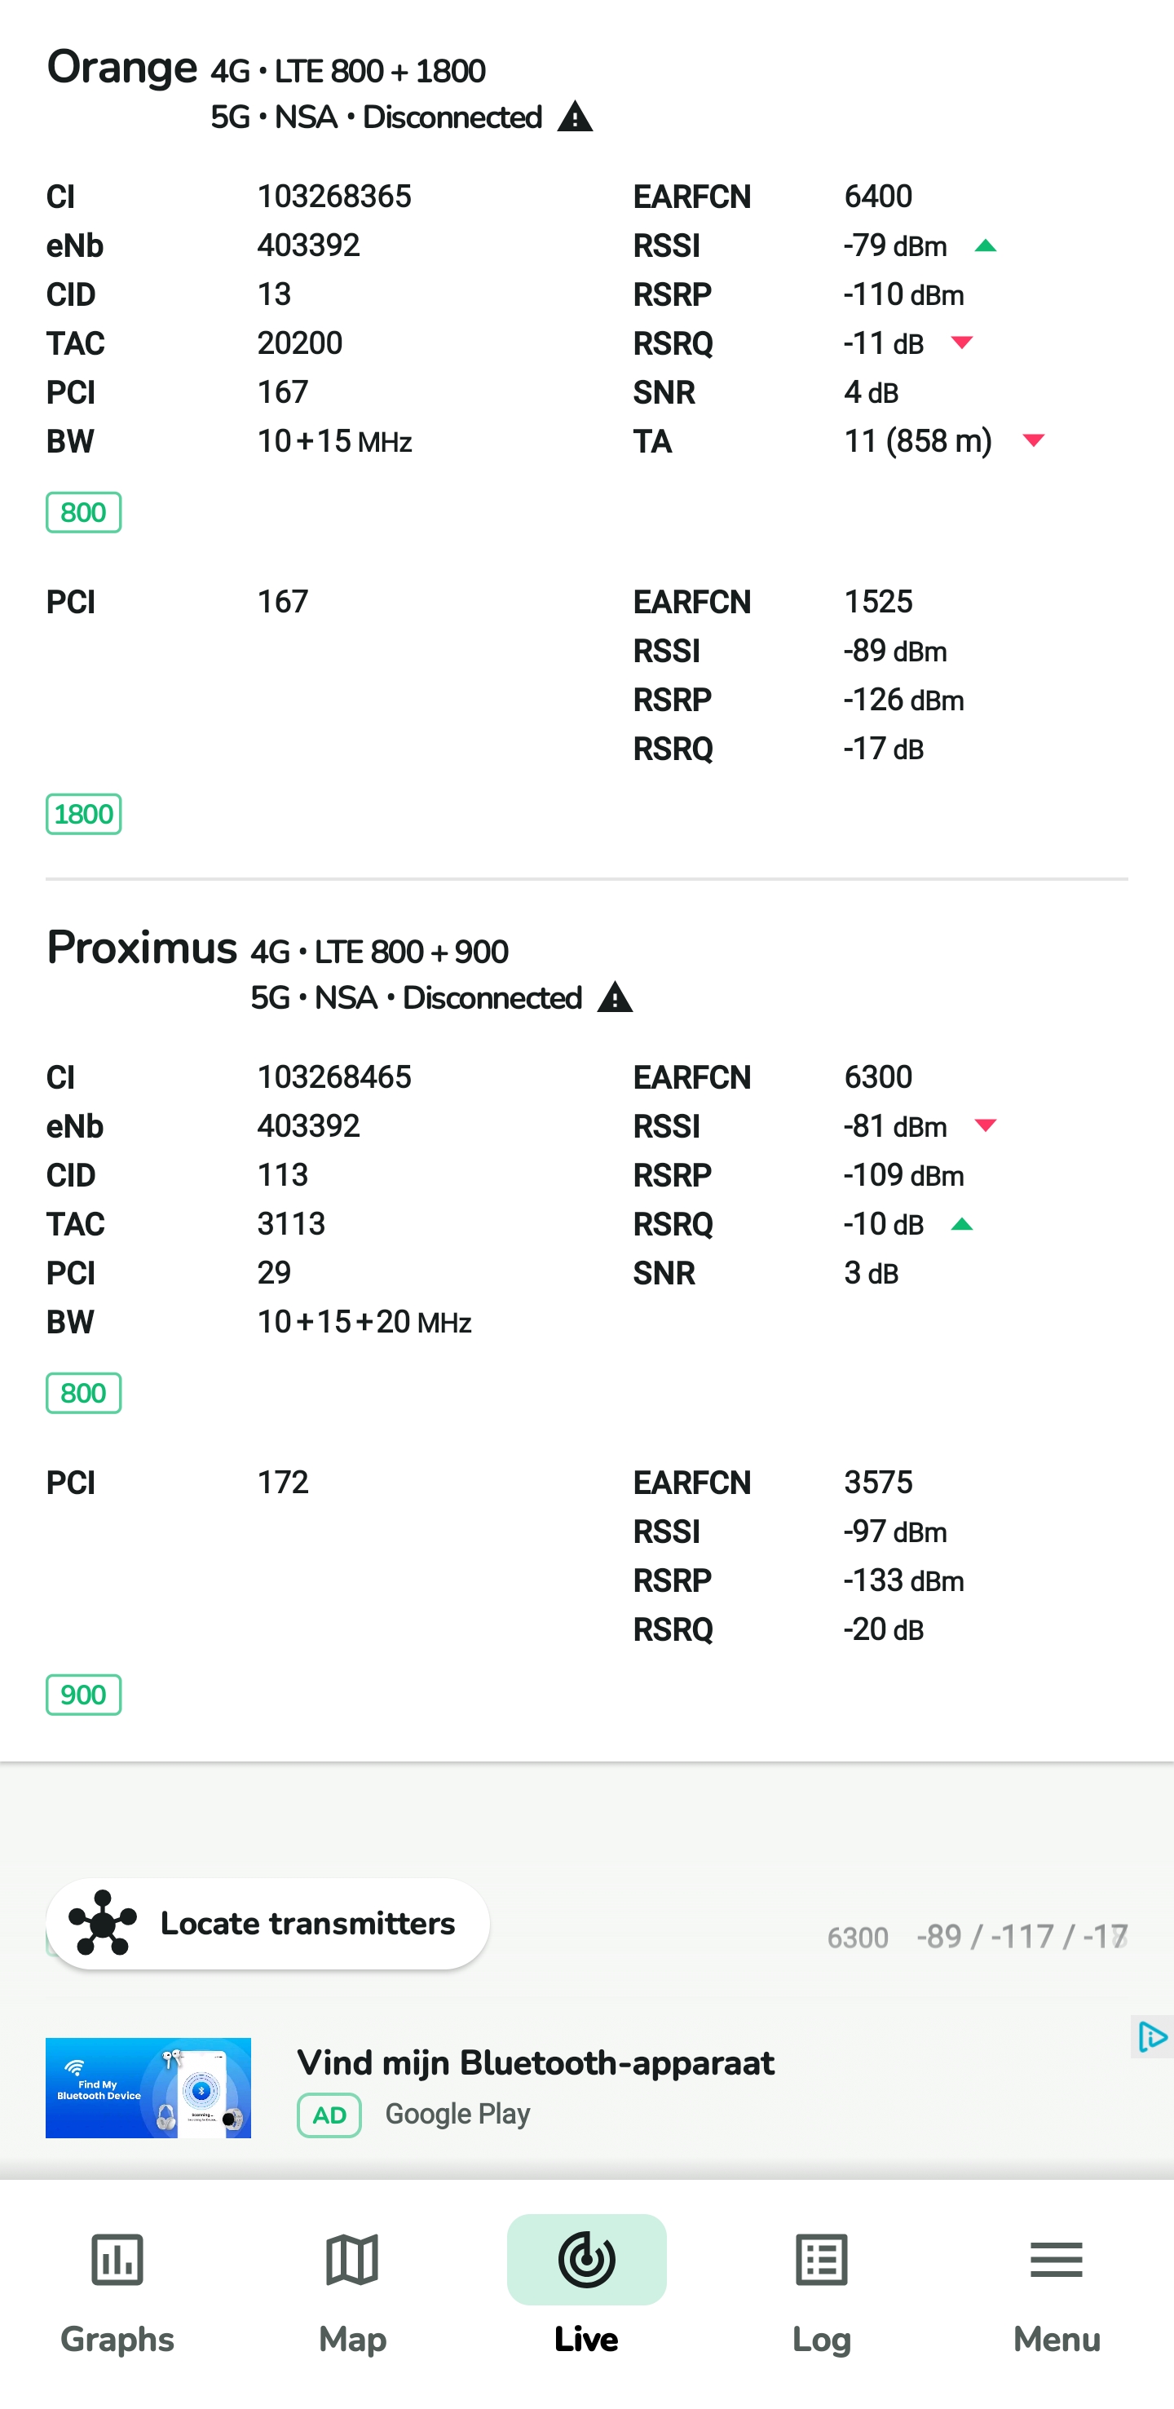
Task: Tap the Orange 800 band badge
Action: coord(84,512)
